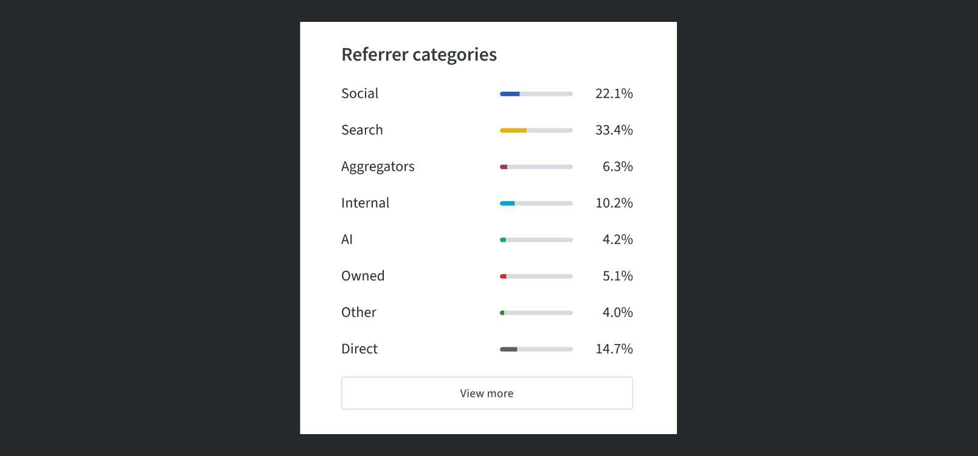
Task: Choose the Owned category label
Action: pos(362,276)
